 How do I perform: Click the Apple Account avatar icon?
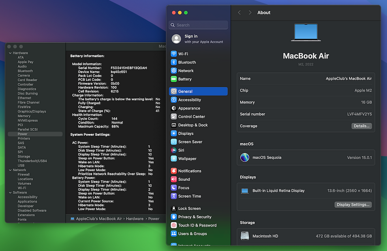[x=176, y=39]
